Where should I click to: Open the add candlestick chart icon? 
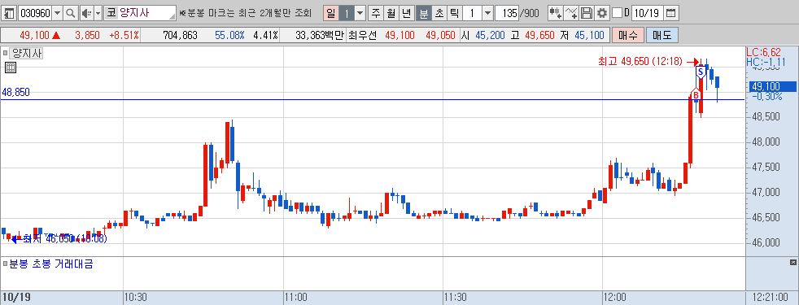[555, 13]
